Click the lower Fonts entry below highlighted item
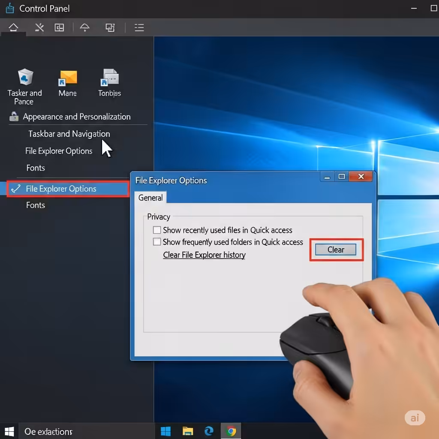439x439 pixels. 36,205
